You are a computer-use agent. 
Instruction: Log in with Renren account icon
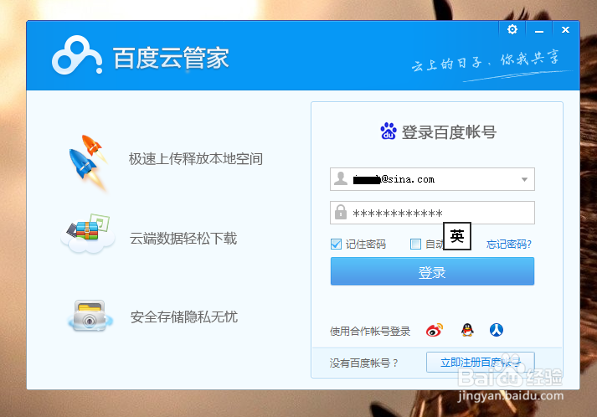click(496, 330)
